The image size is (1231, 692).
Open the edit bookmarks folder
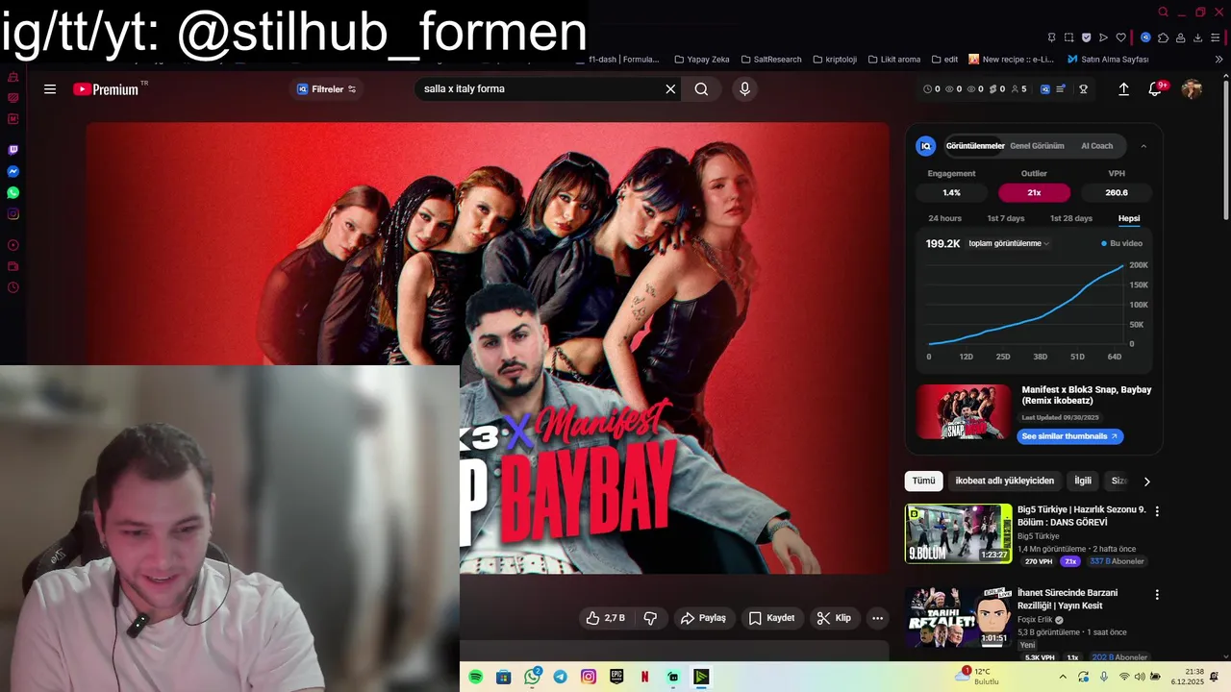tap(943, 60)
